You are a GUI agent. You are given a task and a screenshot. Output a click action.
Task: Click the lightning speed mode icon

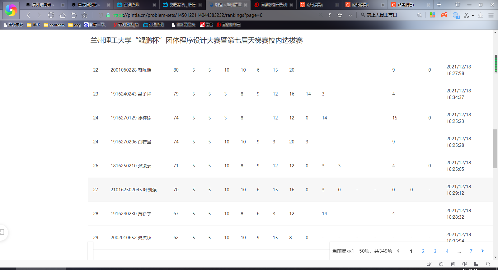click(x=330, y=15)
